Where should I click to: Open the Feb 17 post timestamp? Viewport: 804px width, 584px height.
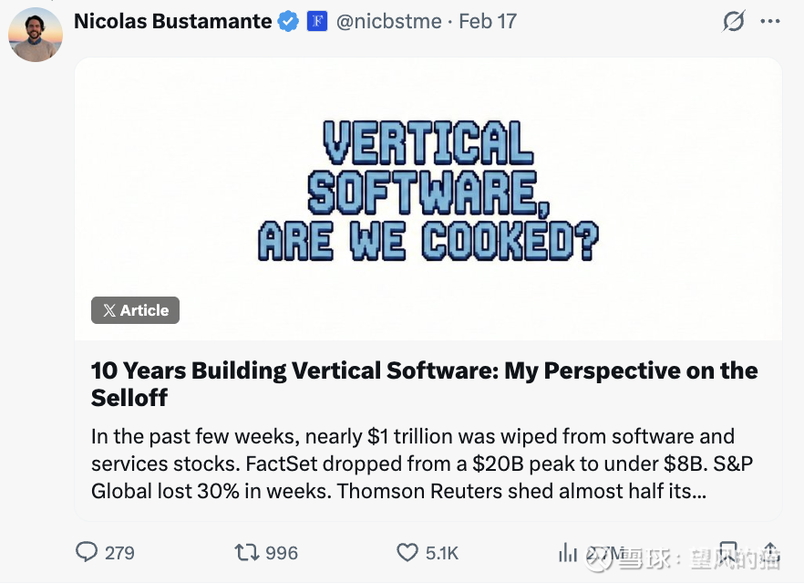(488, 21)
